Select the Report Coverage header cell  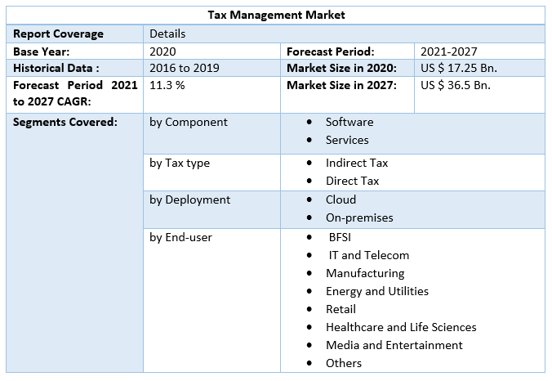click(x=57, y=34)
